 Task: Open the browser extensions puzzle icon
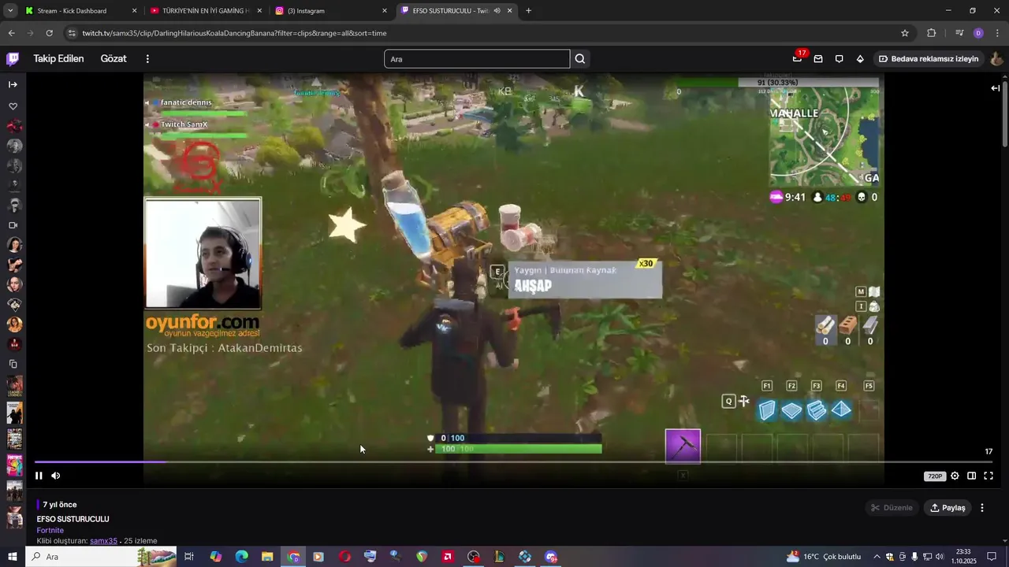932,33
